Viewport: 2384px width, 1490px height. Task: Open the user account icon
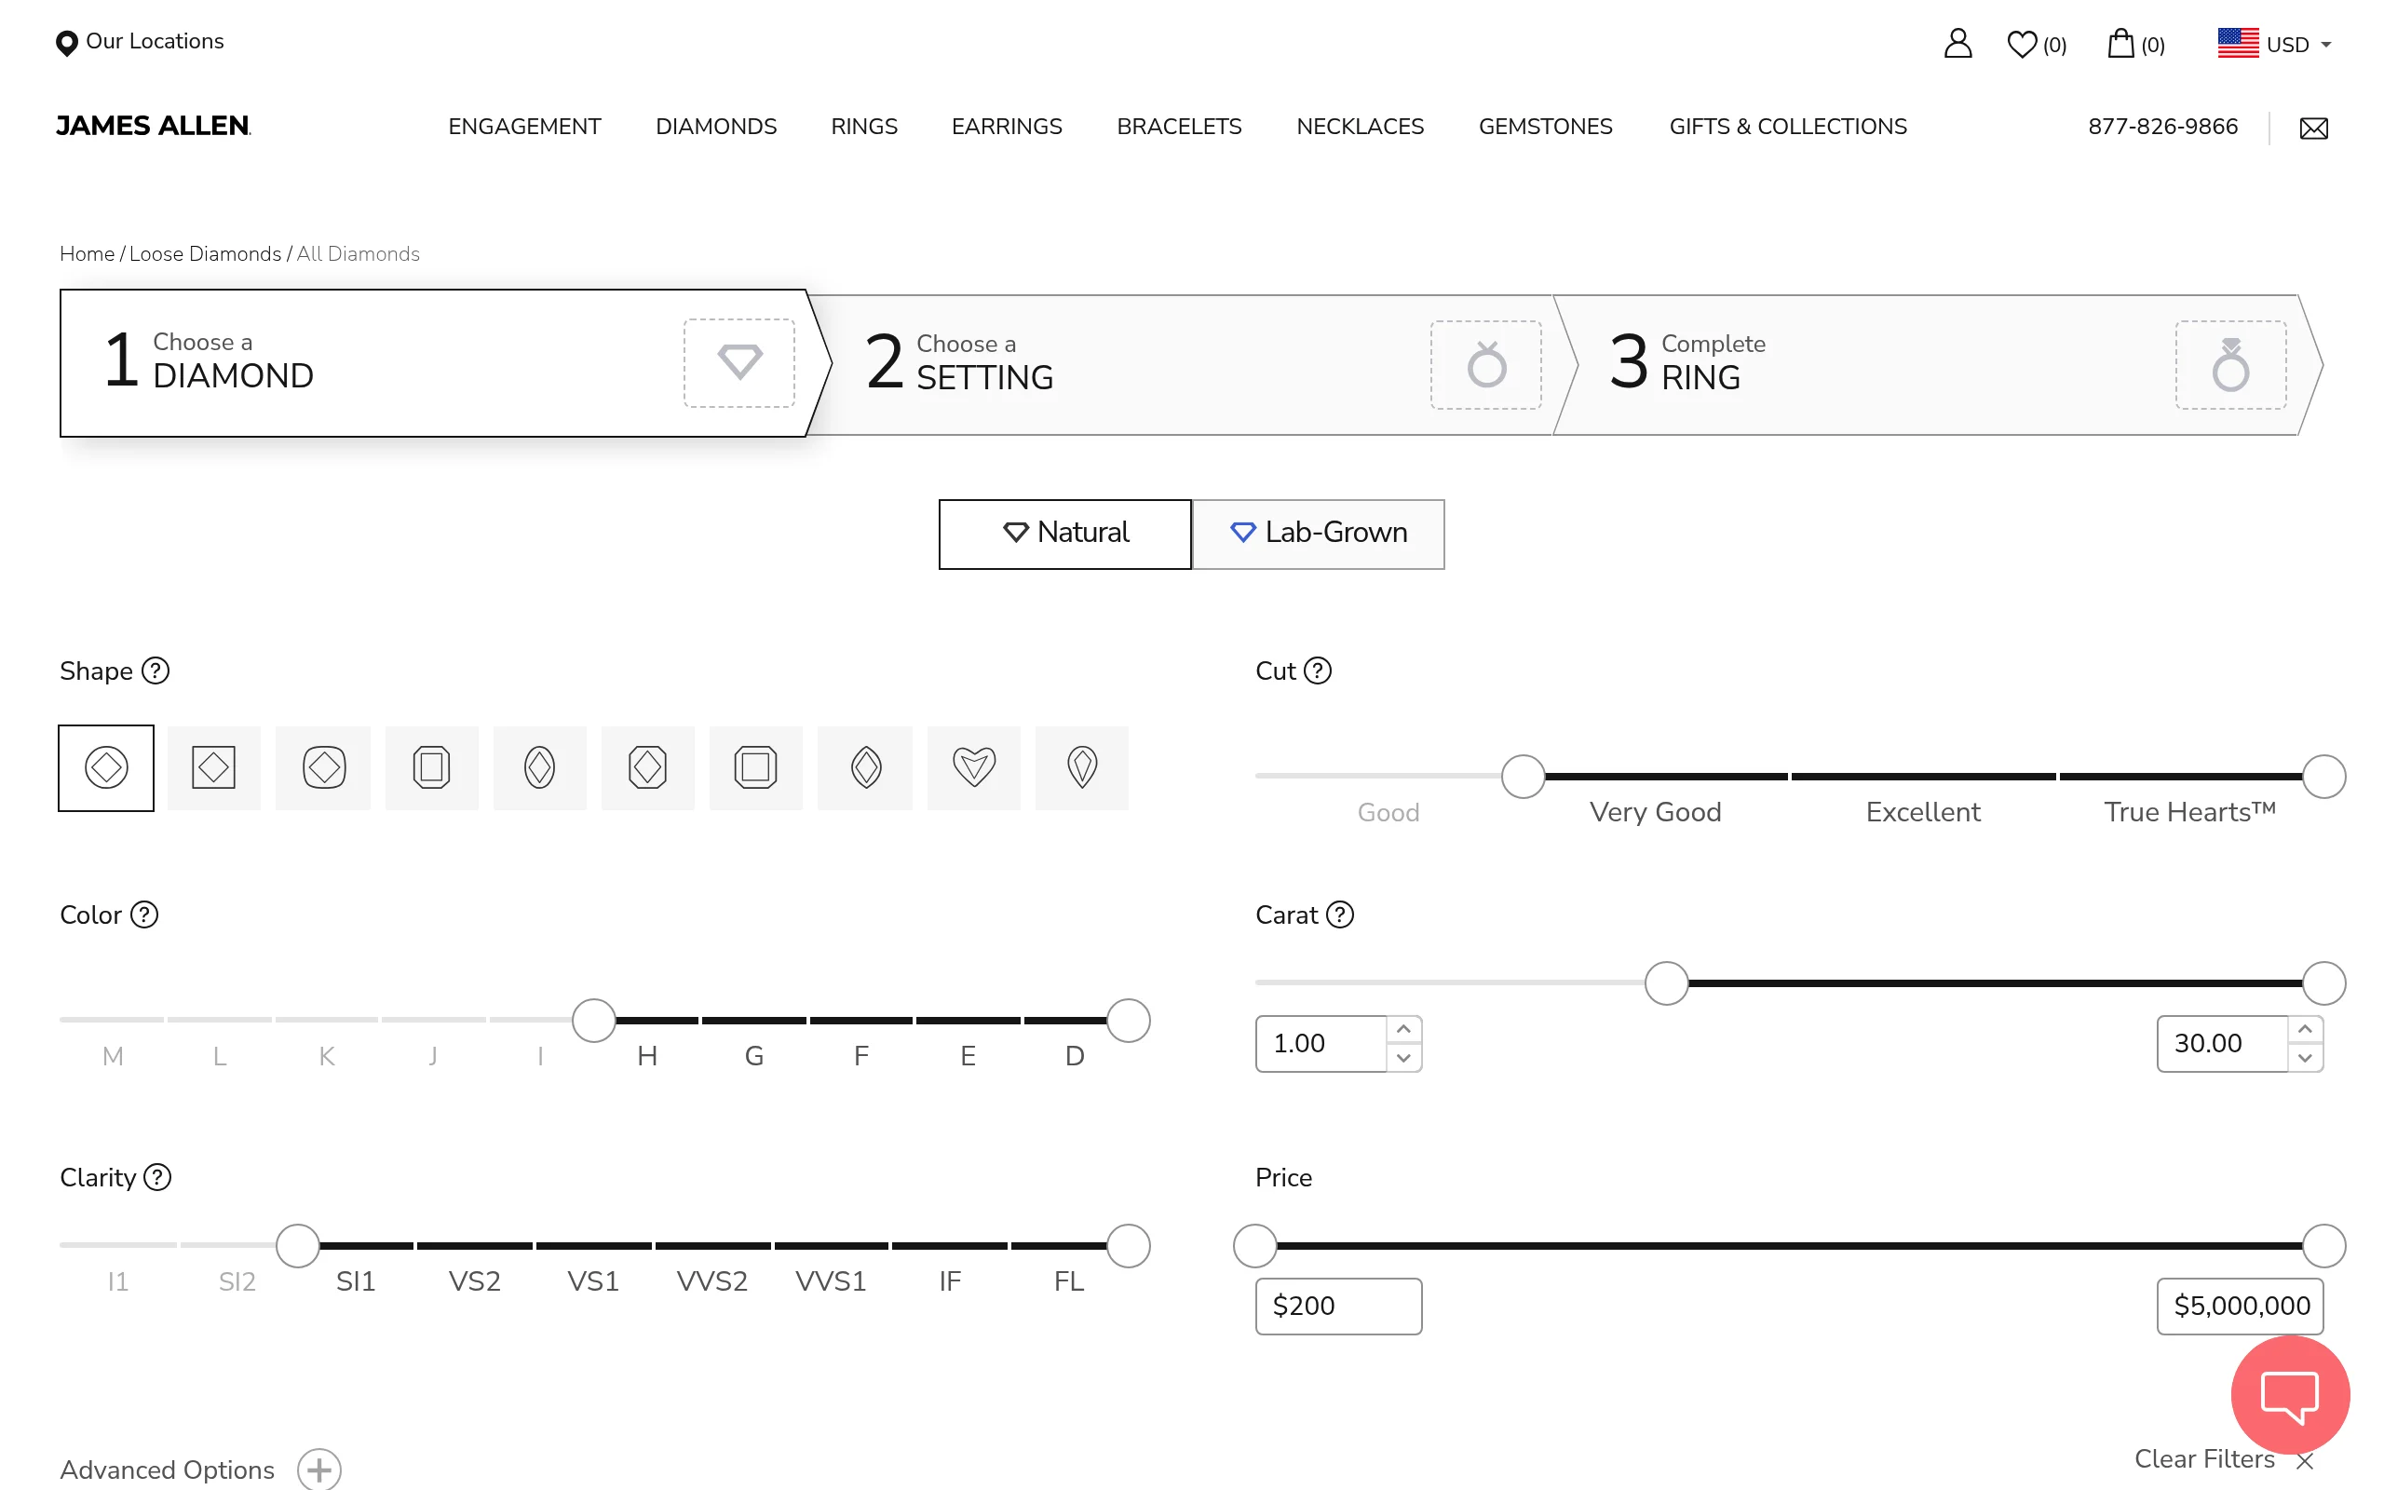tap(1957, 45)
